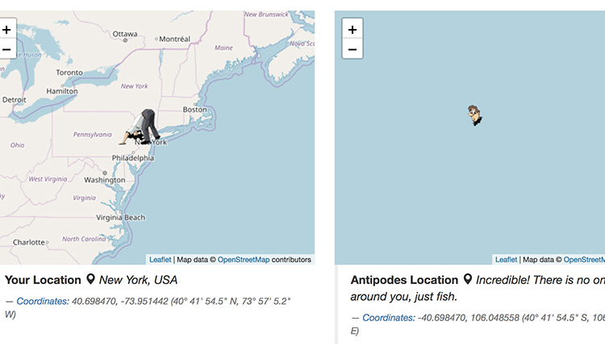Click the upside-down man marker on New York

(140, 126)
